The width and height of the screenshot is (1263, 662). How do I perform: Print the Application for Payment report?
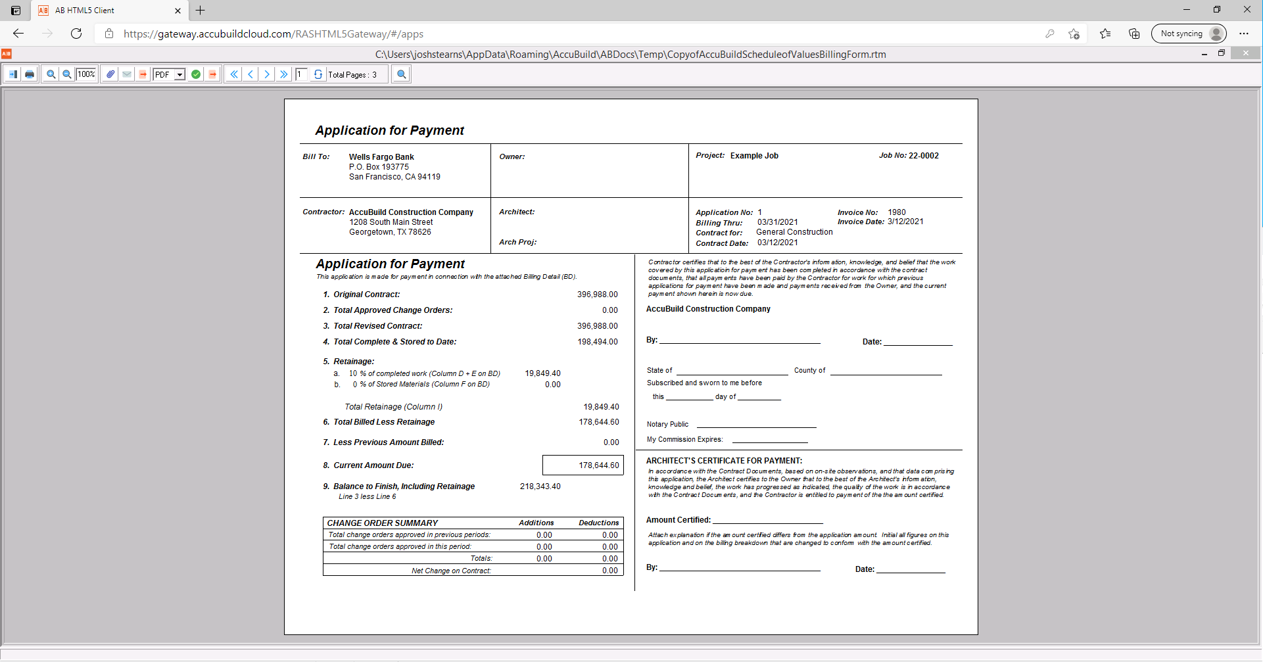[29, 74]
